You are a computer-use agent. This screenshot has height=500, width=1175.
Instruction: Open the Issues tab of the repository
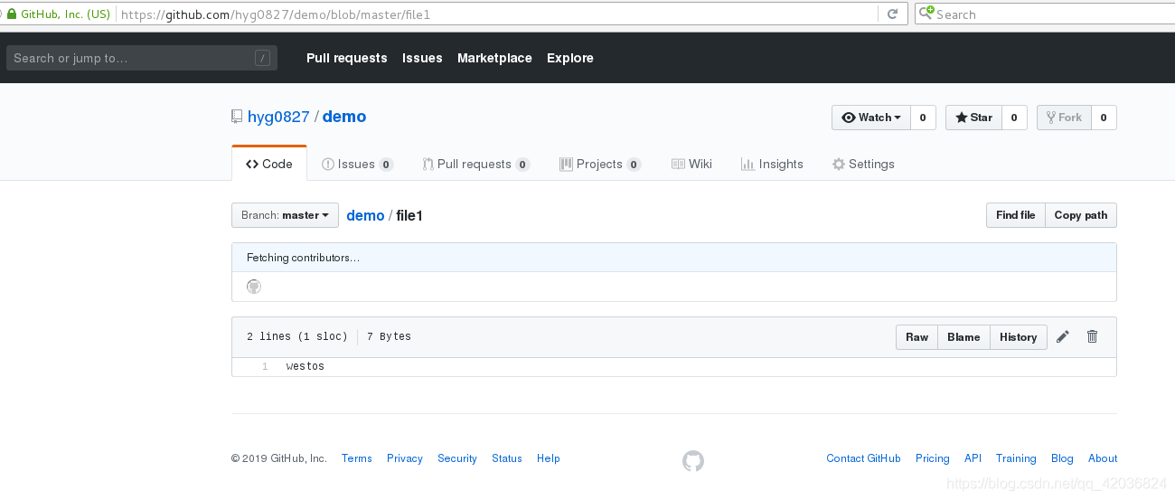[x=358, y=164]
